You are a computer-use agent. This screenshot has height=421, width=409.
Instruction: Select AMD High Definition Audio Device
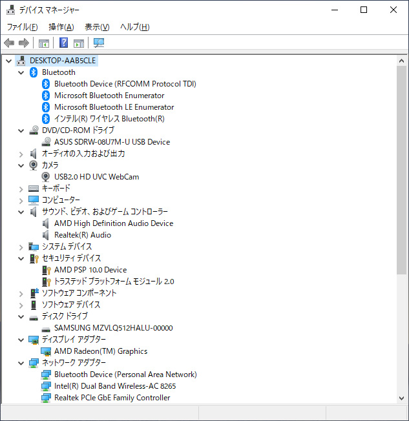click(x=114, y=223)
